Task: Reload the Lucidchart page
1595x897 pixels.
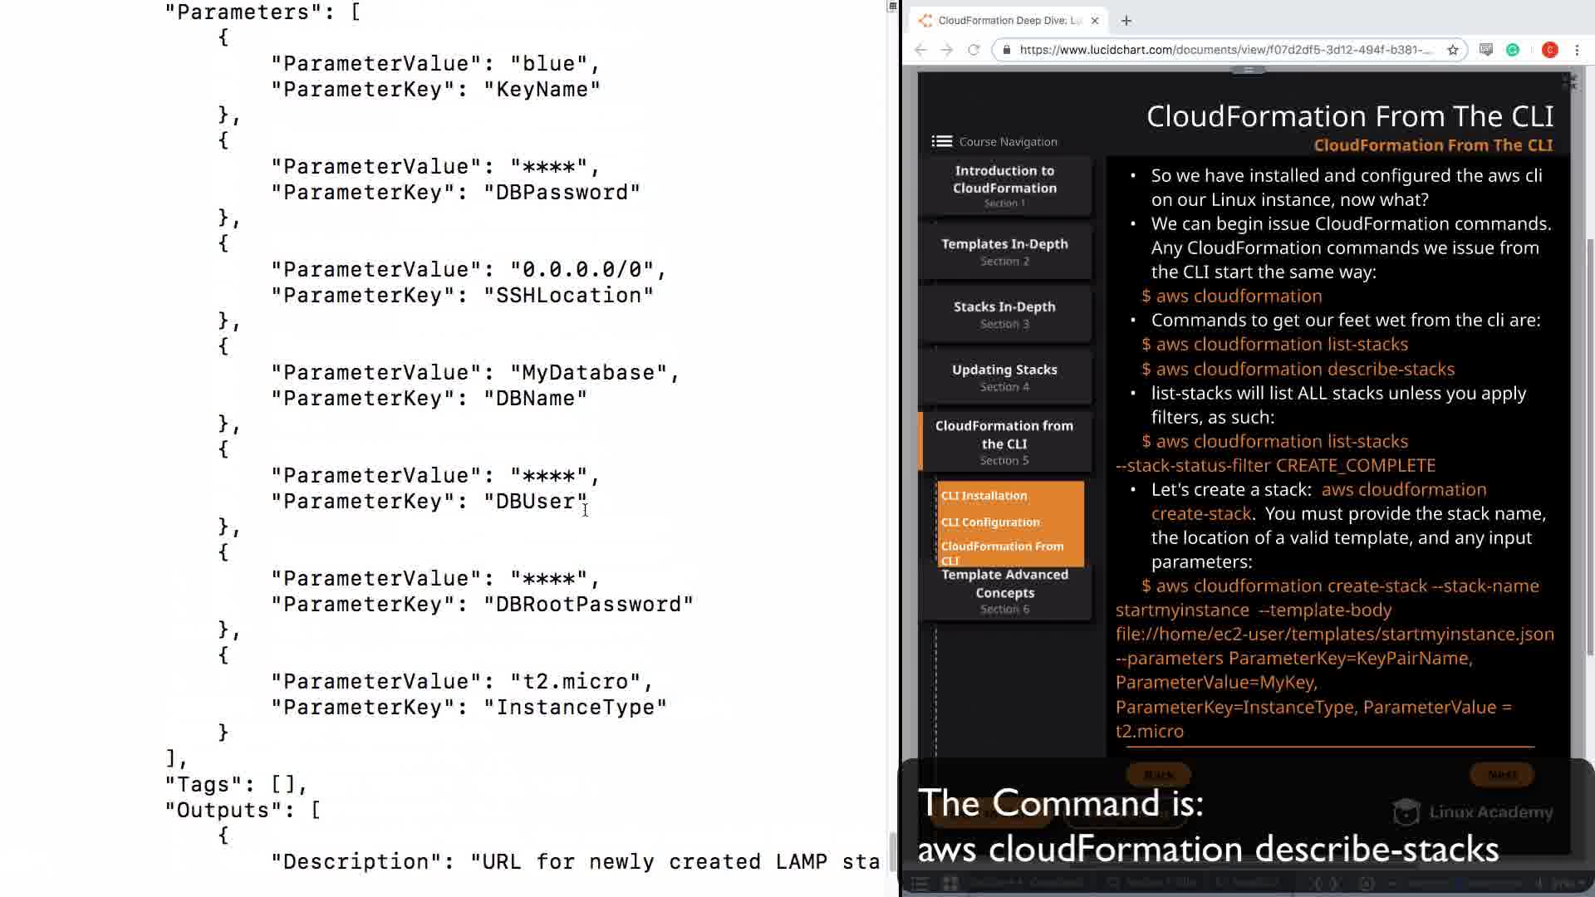Action: (x=974, y=50)
